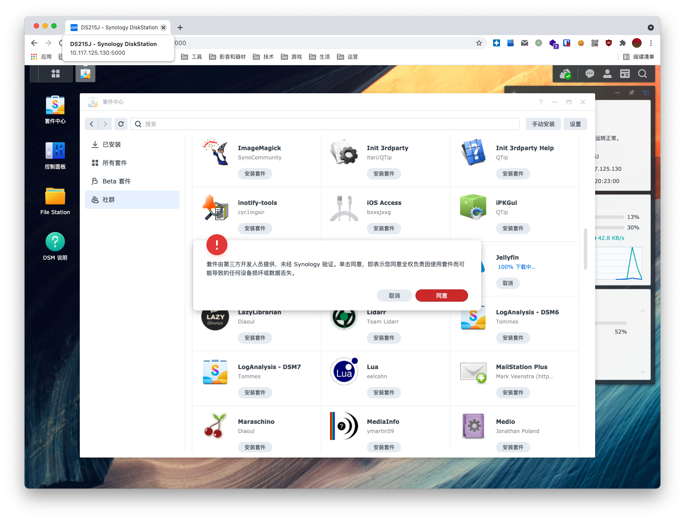Open Chrome profile avatar
Image resolution: width=685 pixels, height=521 pixels.
[x=637, y=43]
